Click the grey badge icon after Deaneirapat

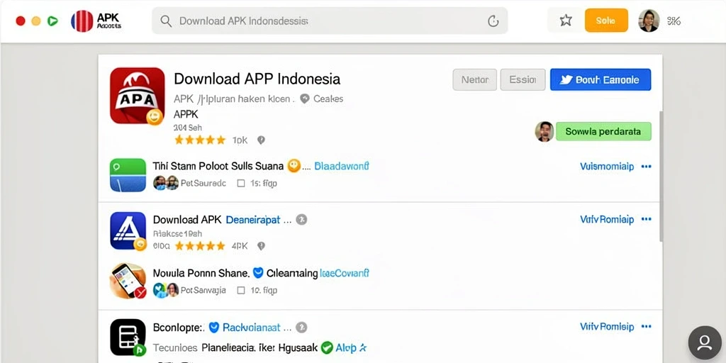301,220
